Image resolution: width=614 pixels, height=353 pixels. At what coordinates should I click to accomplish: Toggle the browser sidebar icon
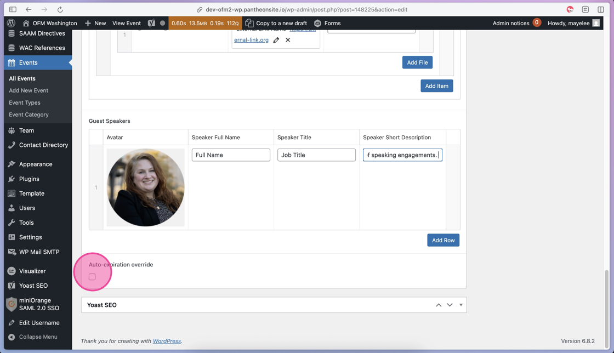13,9
